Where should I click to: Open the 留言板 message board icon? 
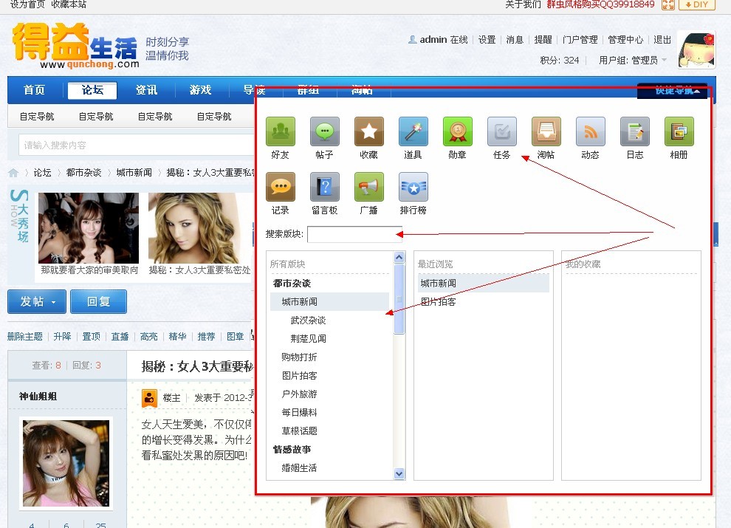point(324,187)
